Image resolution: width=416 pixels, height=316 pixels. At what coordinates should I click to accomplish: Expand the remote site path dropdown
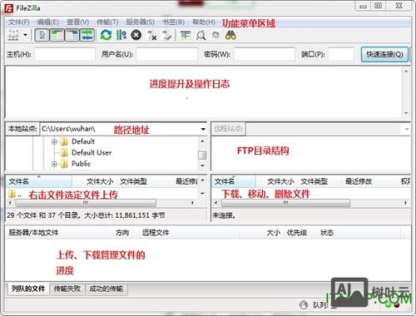407,129
